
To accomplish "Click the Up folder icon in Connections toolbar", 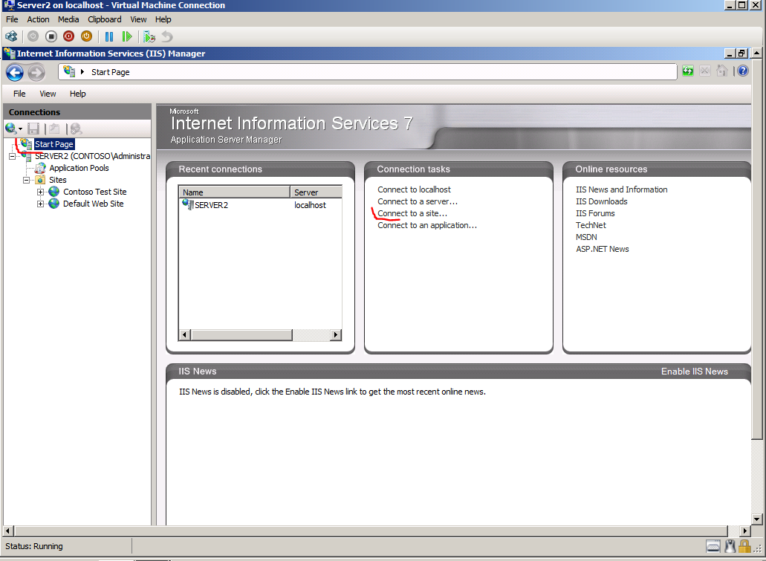I will [x=54, y=129].
